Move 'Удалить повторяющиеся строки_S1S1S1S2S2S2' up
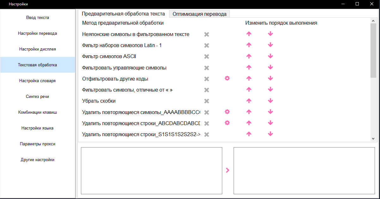 [x=249, y=134]
